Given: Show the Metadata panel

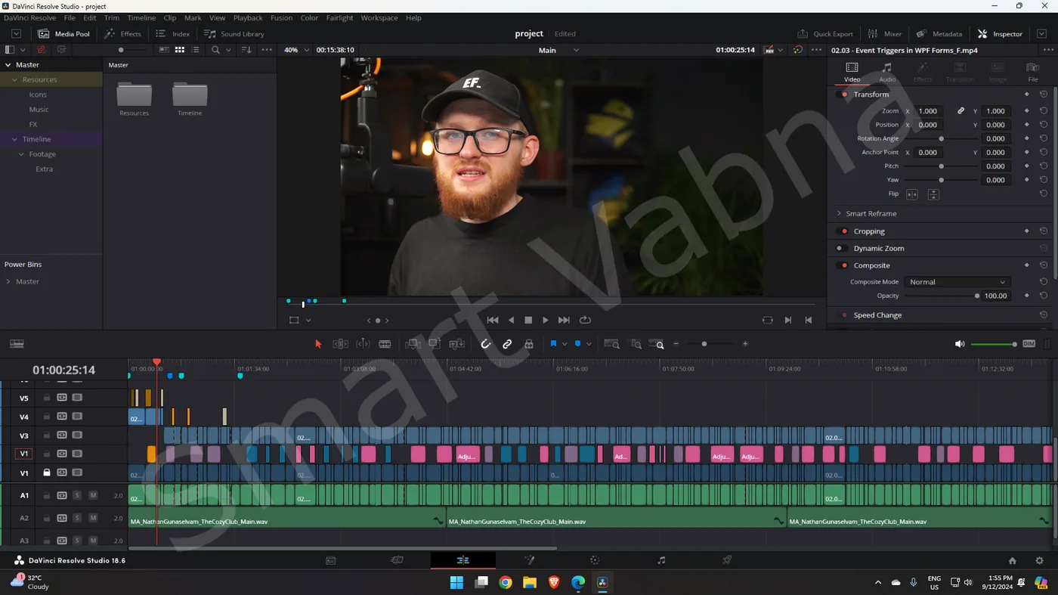Looking at the screenshot, I should 939,34.
